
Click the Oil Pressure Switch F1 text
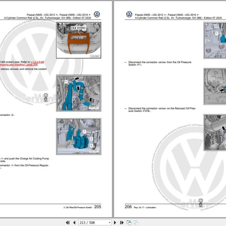[x=160, y=63]
